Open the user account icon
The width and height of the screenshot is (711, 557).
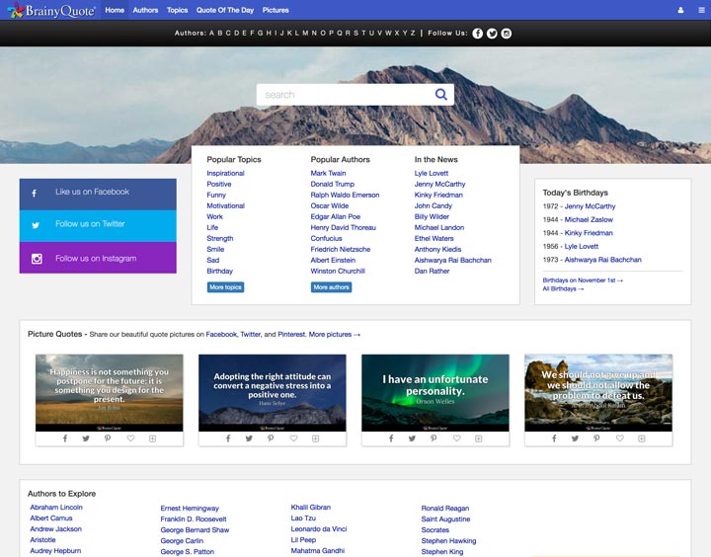(x=680, y=10)
